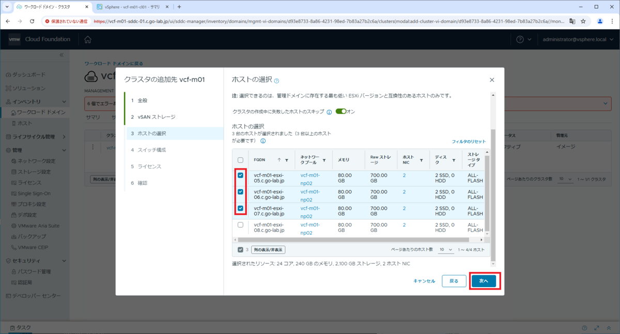Go to the Cloud Foundation home icon
Viewport: 620px width, 334px height.
tap(88, 40)
